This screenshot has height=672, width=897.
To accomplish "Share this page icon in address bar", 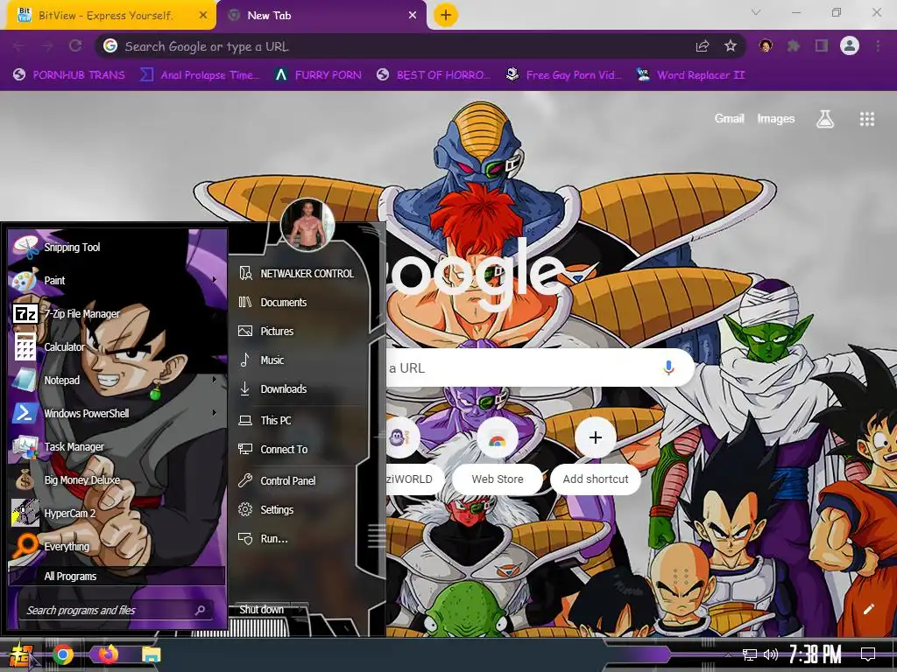I will coord(703,45).
